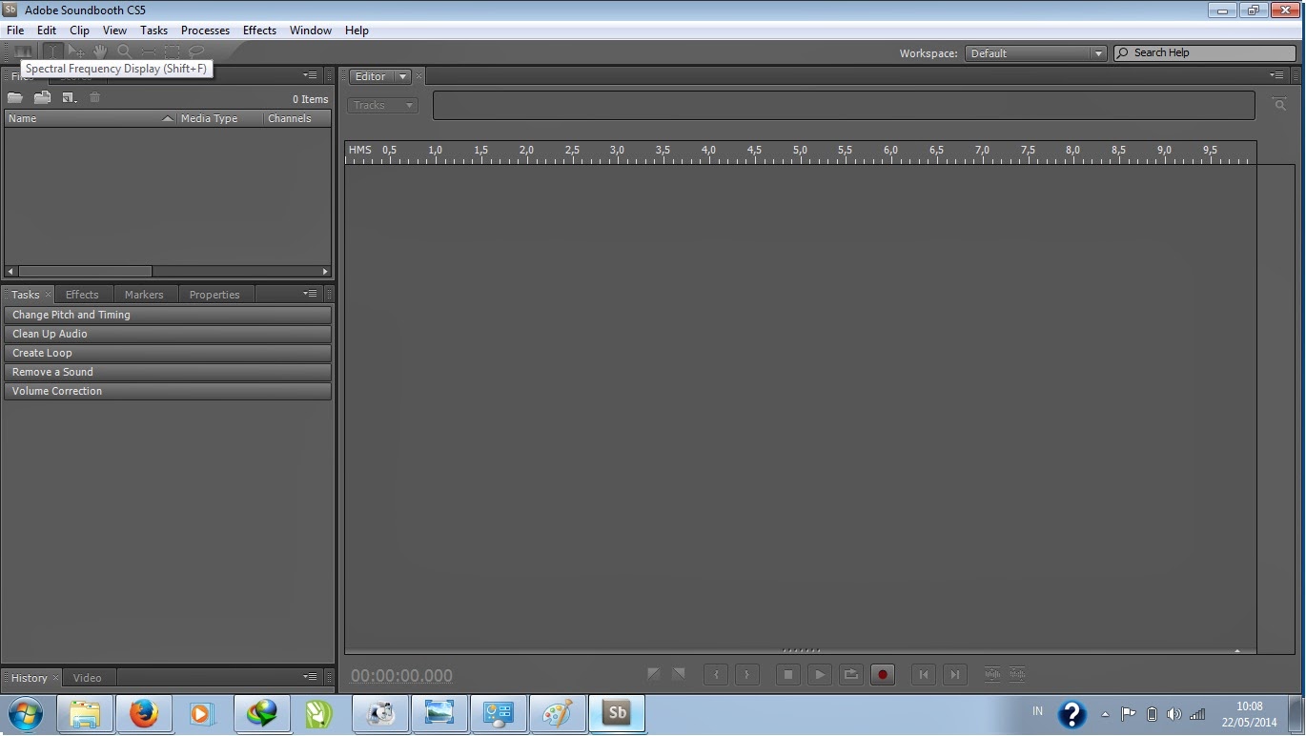This screenshot has height=736, width=1306.
Task: Select the Rectangular Marquee tool
Action: tap(172, 51)
